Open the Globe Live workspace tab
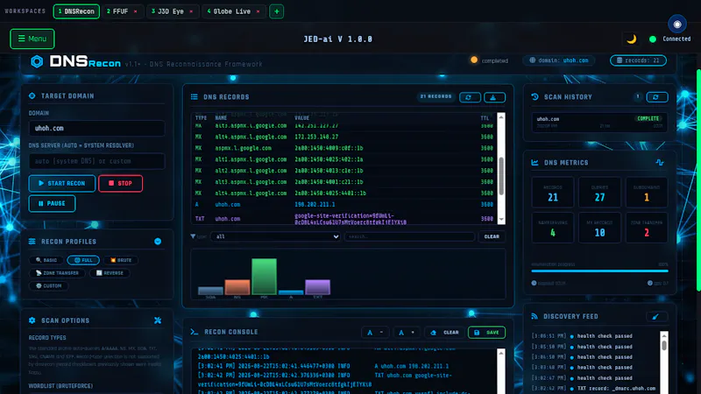The width and height of the screenshot is (701, 394). (228, 11)
